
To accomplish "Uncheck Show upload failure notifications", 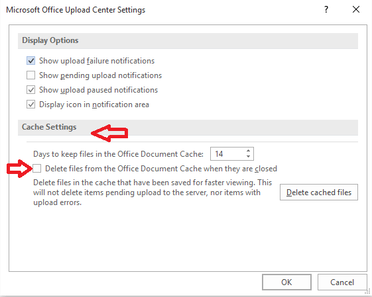I will (31, 61).
